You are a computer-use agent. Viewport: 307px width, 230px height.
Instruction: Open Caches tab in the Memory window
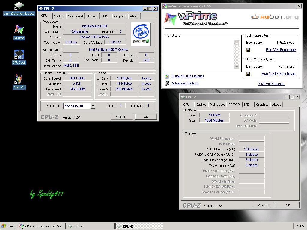pyautogui.click(x=201, y=105)
